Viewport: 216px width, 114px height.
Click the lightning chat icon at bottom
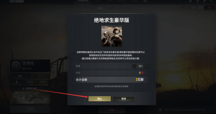click(x=160, y=110)
